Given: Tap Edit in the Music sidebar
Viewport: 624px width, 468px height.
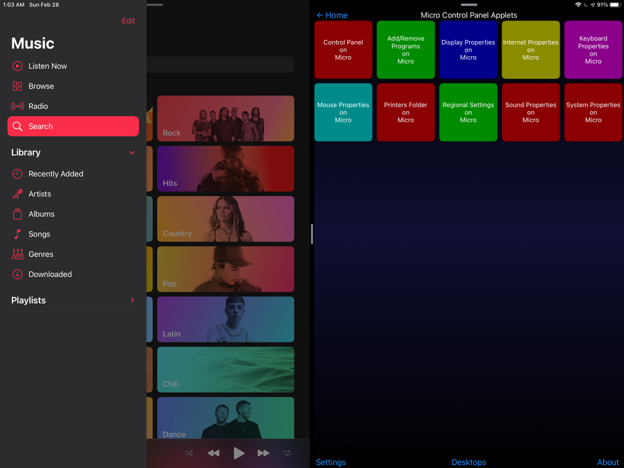Looking at the screenshot, I should coord(128,21).
